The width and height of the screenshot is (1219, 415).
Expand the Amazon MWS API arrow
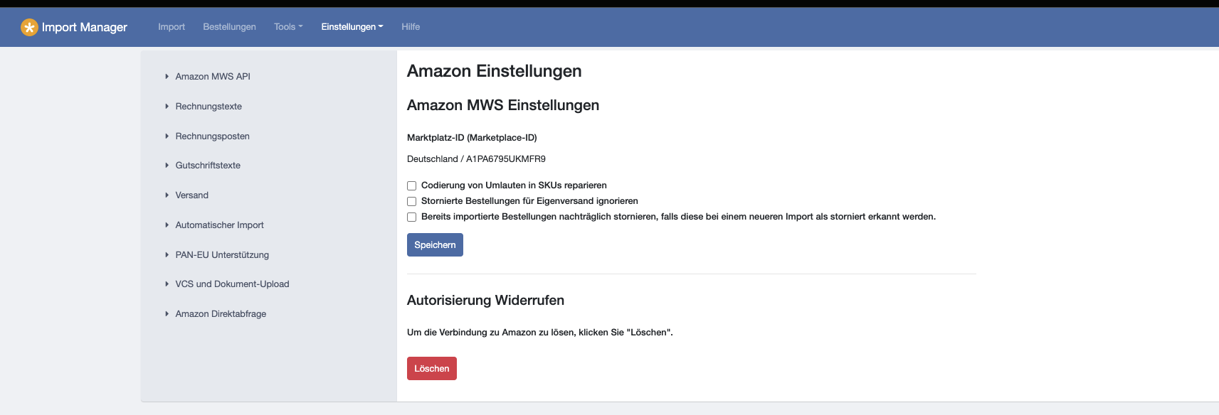167,76
